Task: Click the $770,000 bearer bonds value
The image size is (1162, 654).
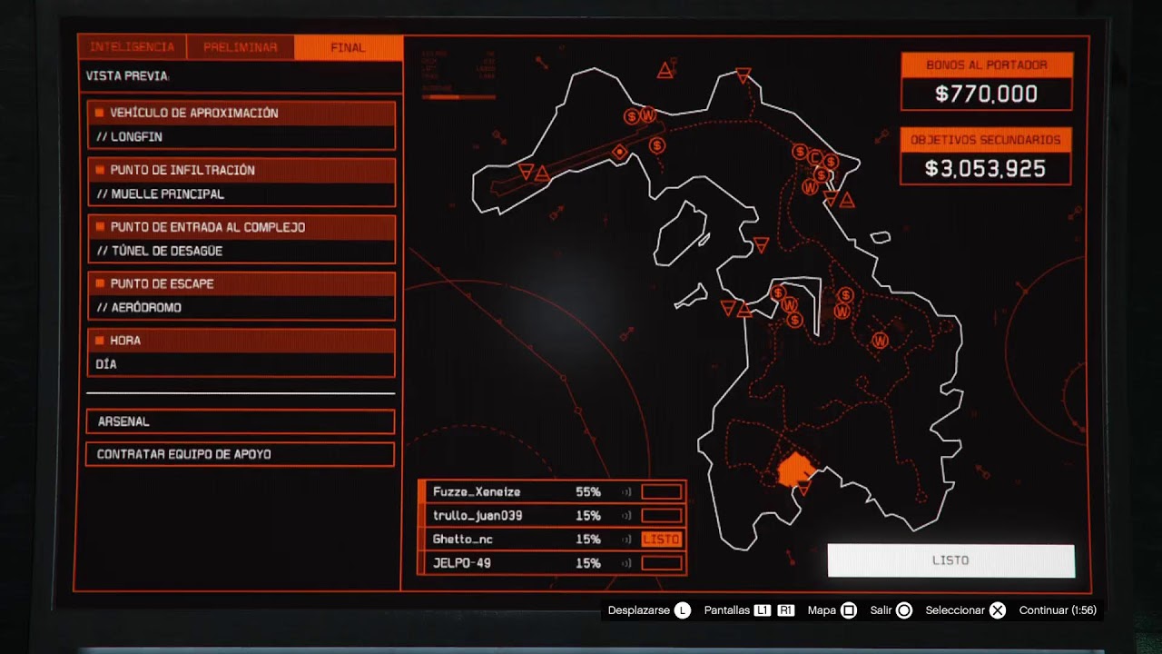Action: pos(987,94)
